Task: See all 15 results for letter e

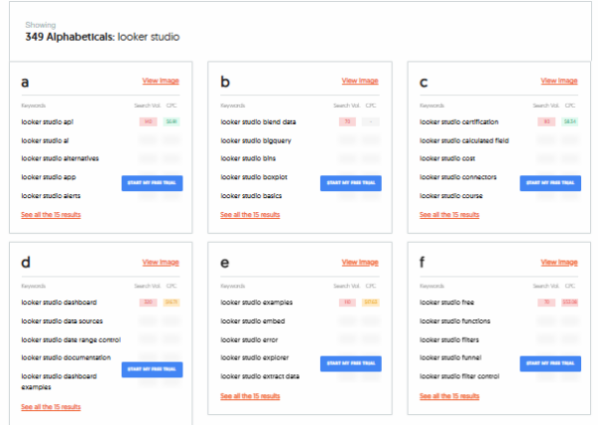Action: [250, 396]
